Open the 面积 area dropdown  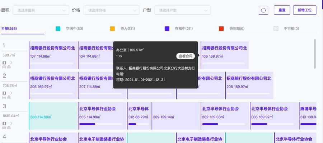pos(41,10)
